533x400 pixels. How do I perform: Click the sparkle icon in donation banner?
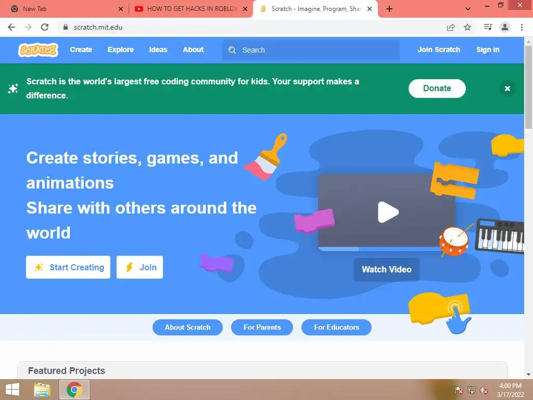(13, 89)
